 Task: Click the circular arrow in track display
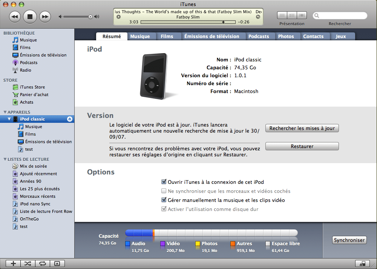tap(258, 17)
